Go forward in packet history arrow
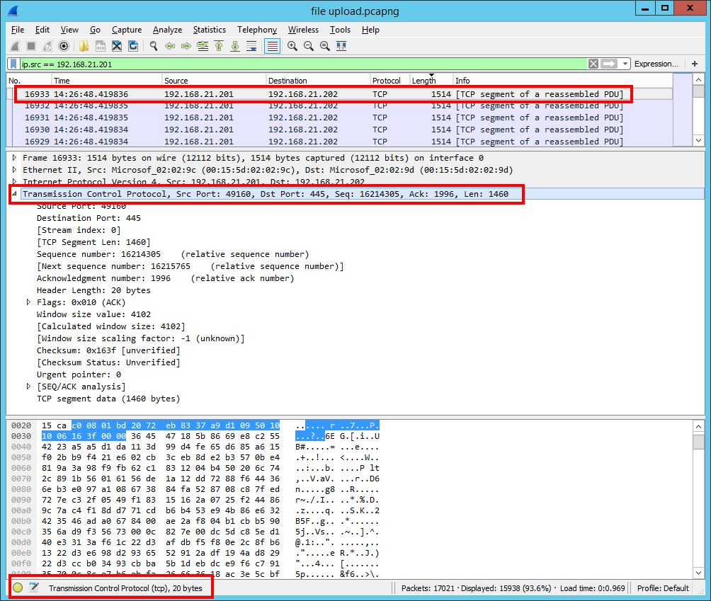 pyautogui.click(x=186, y=46)
